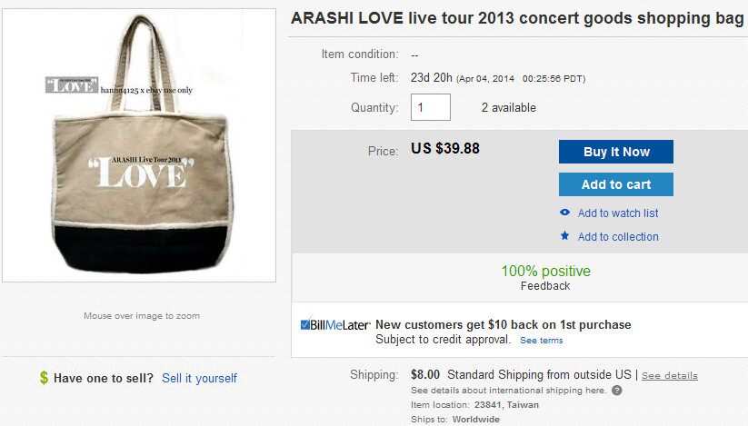Focus the Quantity input field

(431, 107)
